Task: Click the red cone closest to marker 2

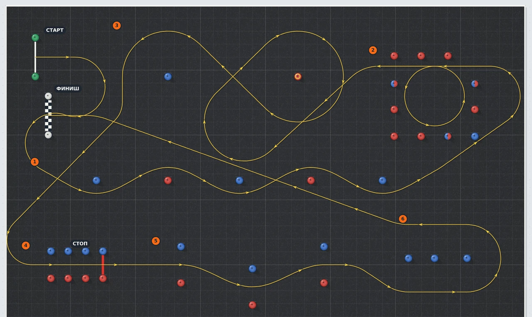Action: (x=394, y=56)
